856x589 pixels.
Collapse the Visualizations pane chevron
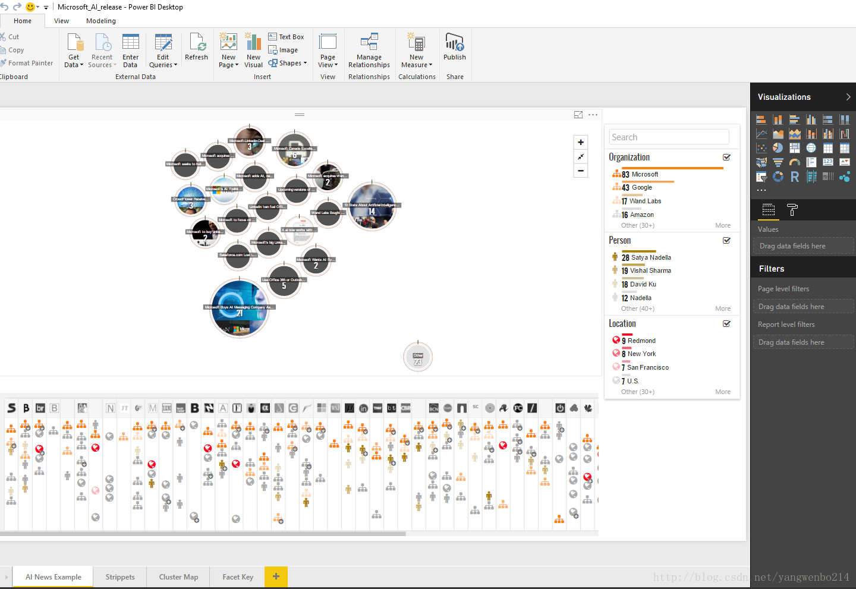click(848, 97)
